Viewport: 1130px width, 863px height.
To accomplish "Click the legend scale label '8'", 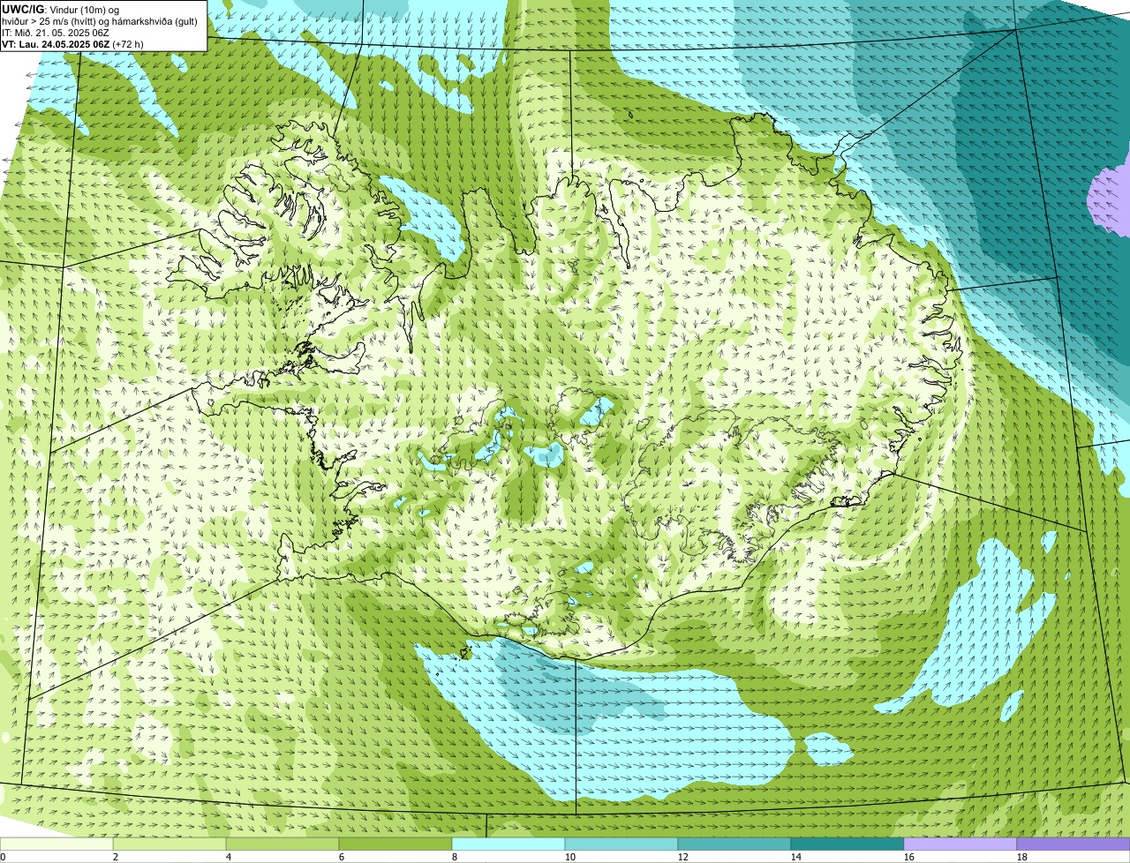I will click(455, 857).
